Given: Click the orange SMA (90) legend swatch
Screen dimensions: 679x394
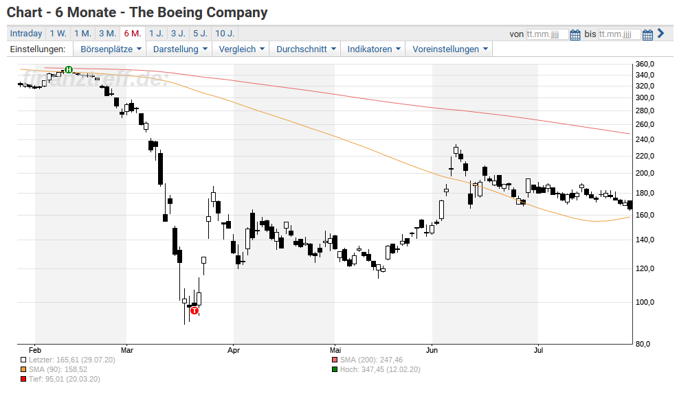Looking at the screenshot, I should click(23, 369).
